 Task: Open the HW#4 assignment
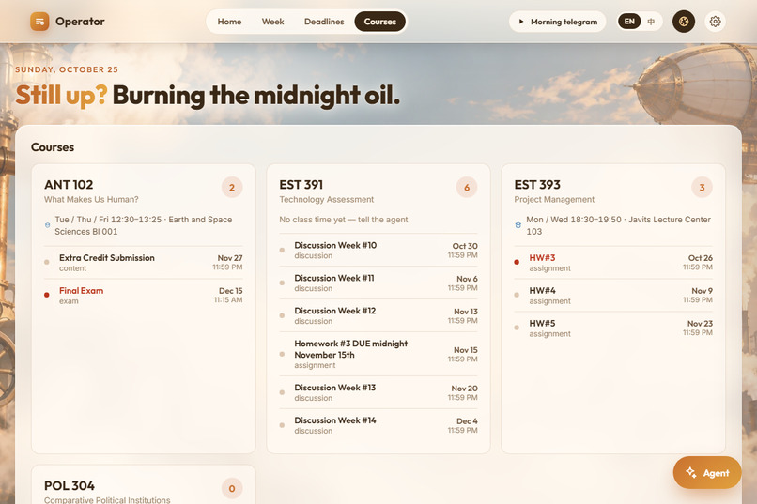pyautogui.click(x=613, y=295)
